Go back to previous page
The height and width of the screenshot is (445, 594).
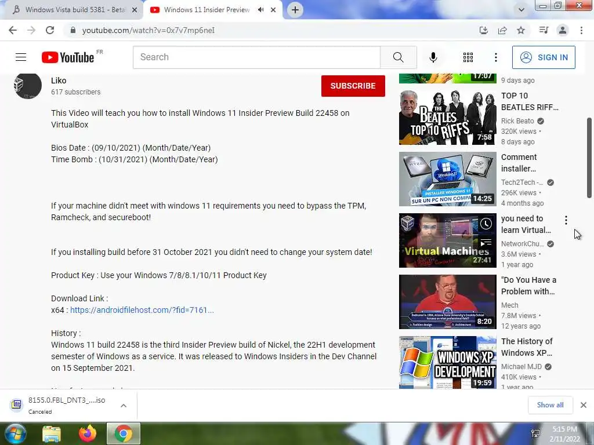(x=13, y=30)
